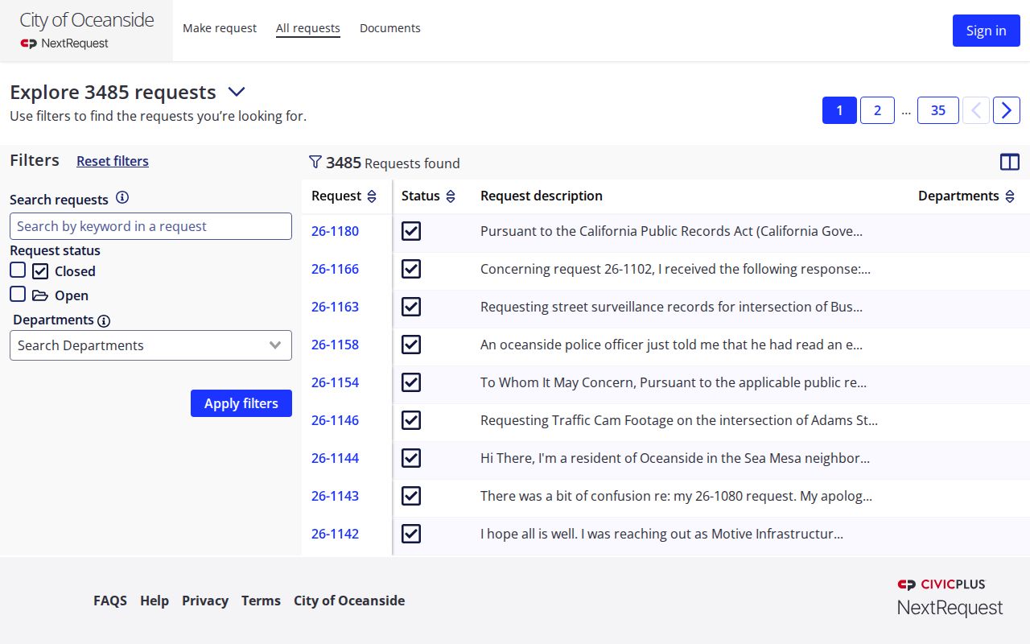Open request 26-1144 link
Screen dimensions: 1030x644
[x=335, y=458]
